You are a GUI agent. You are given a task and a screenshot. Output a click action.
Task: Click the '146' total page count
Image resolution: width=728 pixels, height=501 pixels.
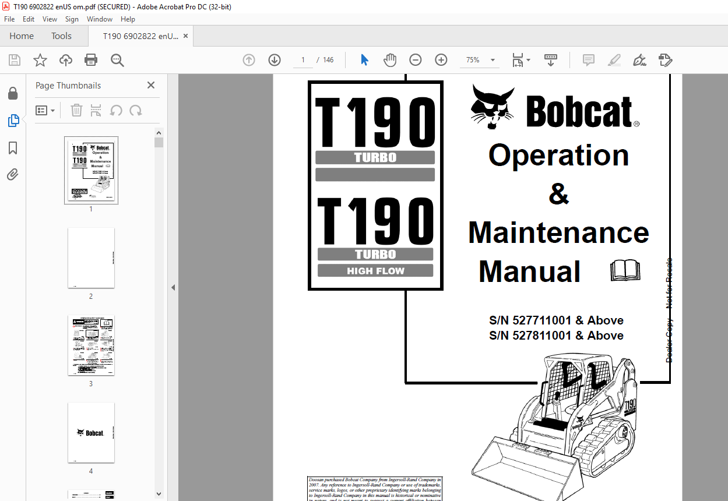[x=328, y=60]
